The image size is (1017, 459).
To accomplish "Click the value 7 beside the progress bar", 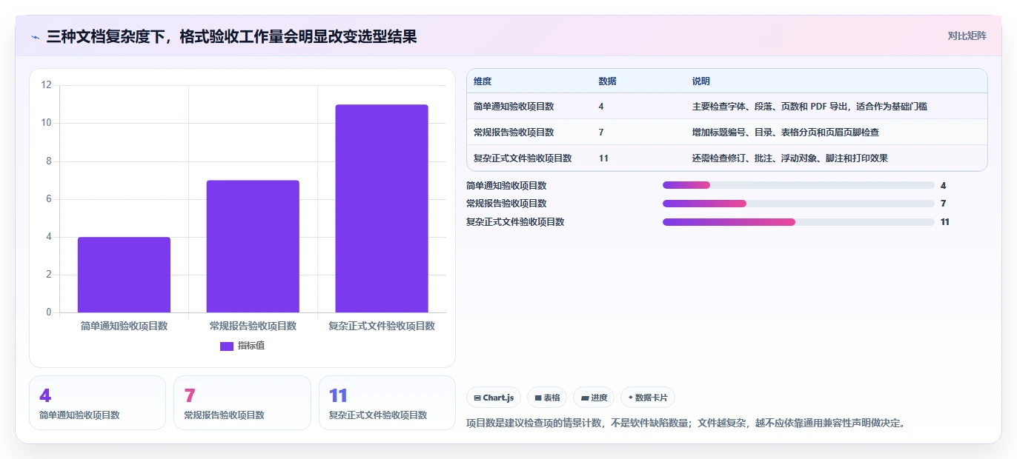I will [x=943, y=204].
